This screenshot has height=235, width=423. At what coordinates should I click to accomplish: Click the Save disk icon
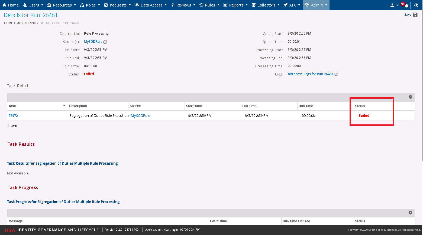(x=415, y=15)
